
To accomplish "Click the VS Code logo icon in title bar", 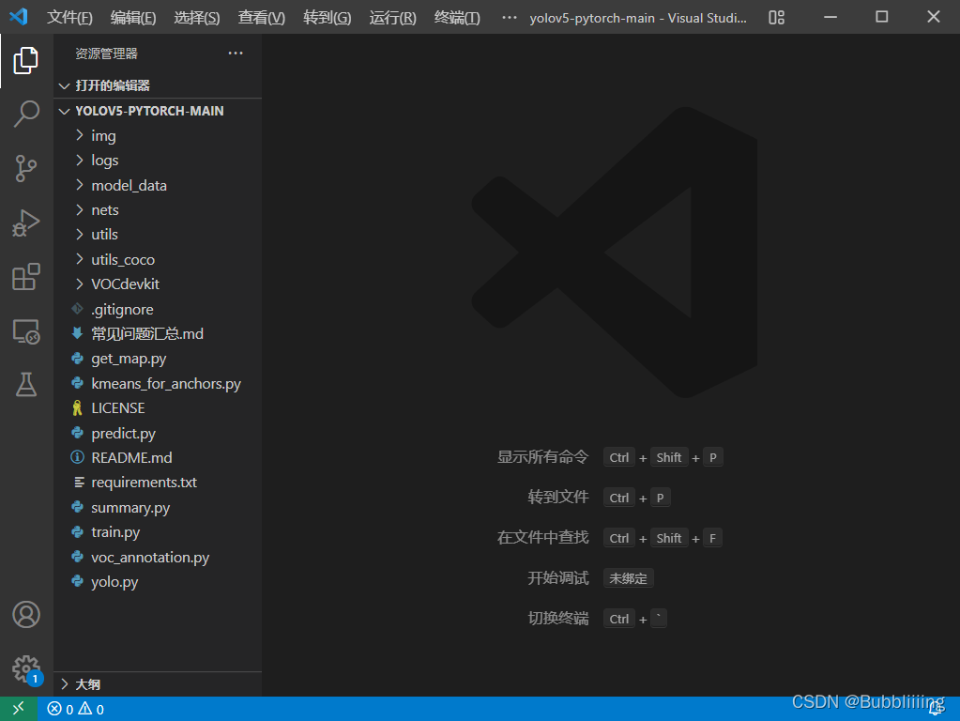I will pos(19,17).
